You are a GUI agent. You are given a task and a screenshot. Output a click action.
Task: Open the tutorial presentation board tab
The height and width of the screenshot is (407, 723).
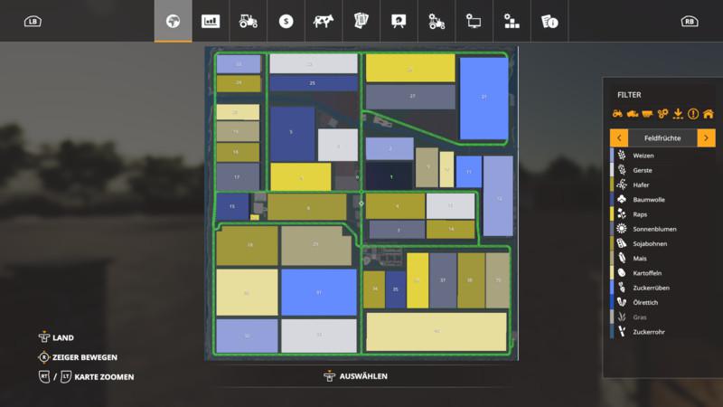[398, 21]
